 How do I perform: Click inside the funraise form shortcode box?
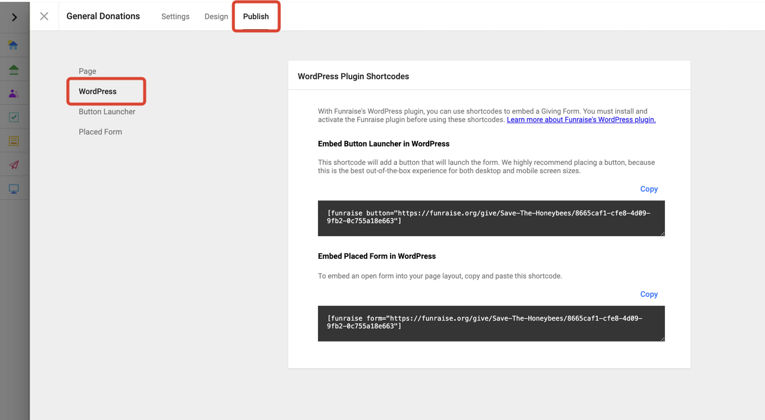click(491, 324)
